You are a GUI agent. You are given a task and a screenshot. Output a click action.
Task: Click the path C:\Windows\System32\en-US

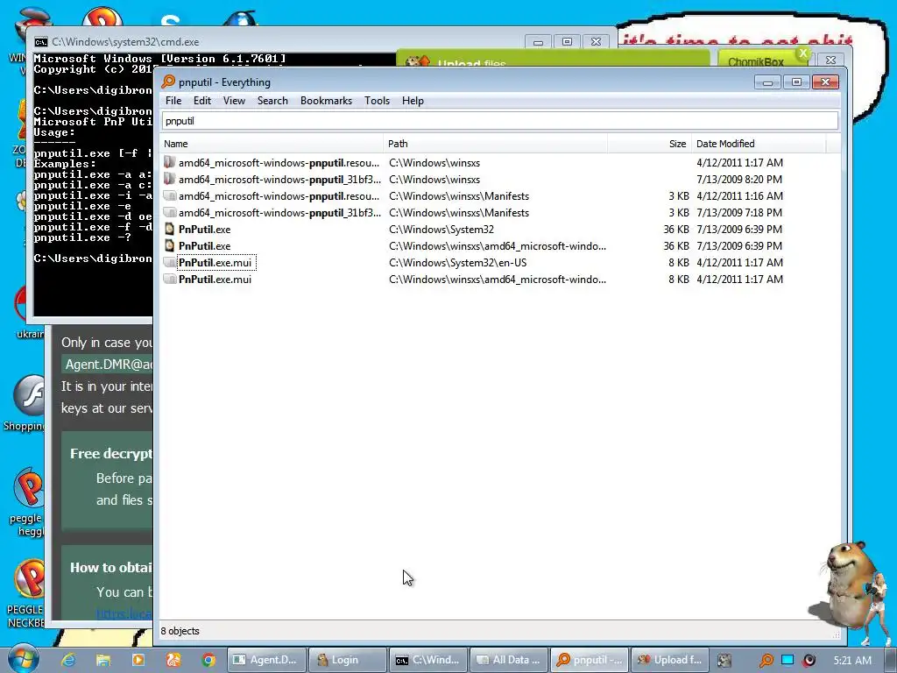point(457,263)
